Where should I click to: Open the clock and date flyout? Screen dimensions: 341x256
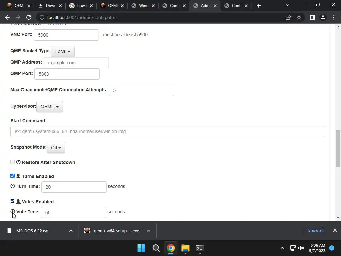(x=317, y=248)
